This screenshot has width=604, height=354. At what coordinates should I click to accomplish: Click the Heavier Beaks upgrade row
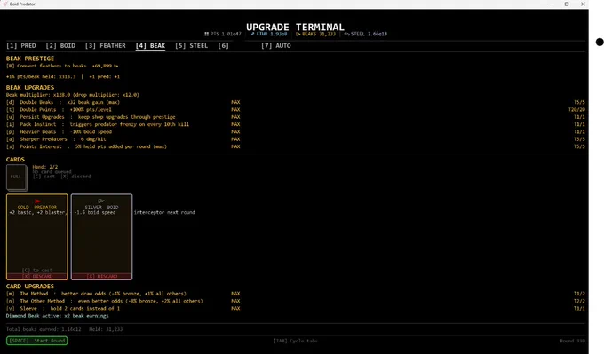296,131
